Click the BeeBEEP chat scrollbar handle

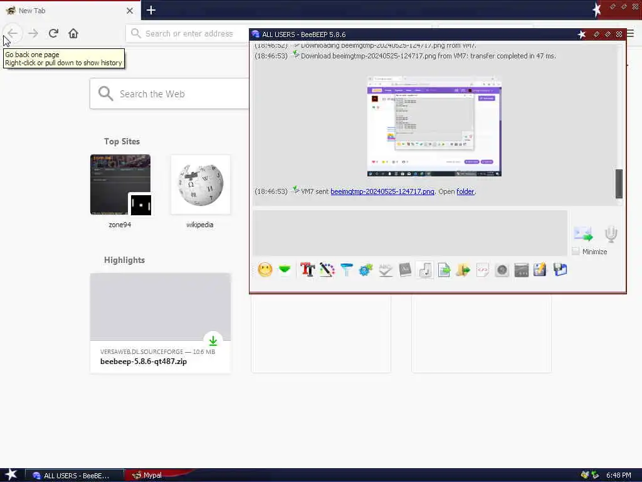619,184
